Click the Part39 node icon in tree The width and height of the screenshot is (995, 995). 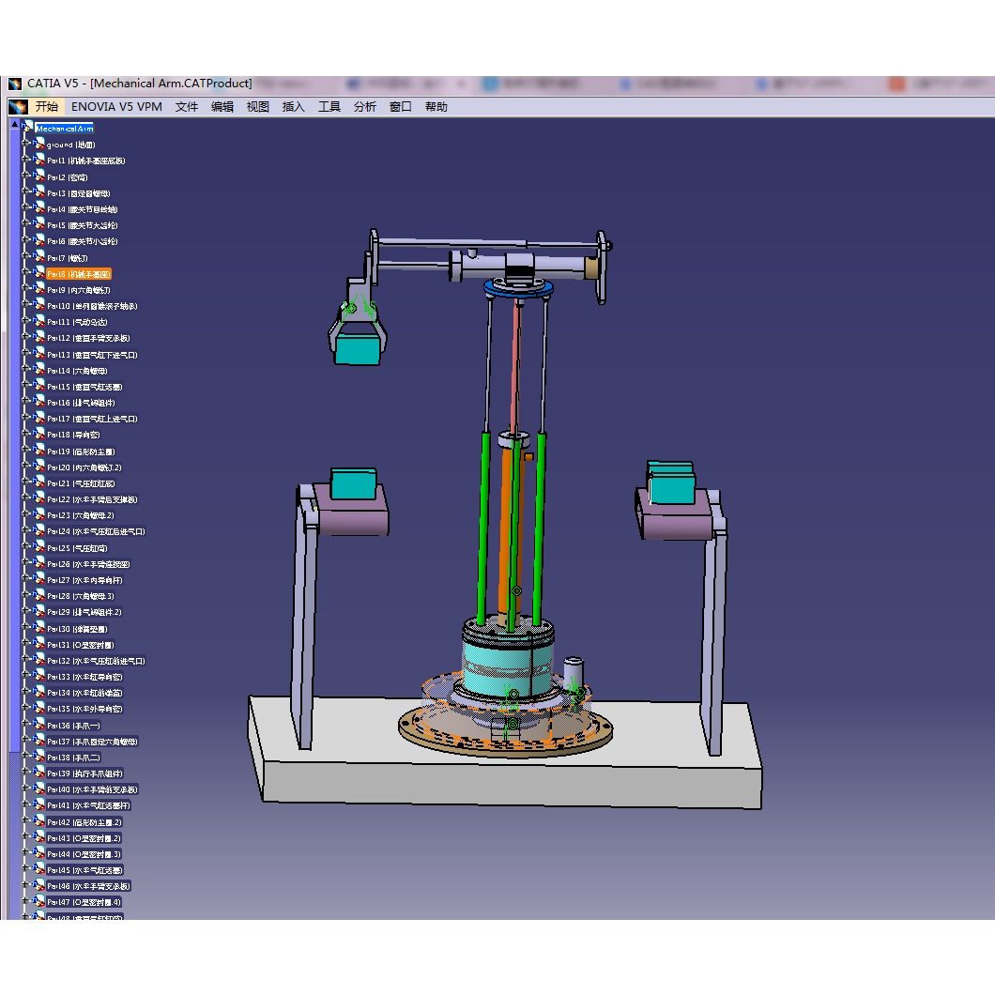click(39, 773)
